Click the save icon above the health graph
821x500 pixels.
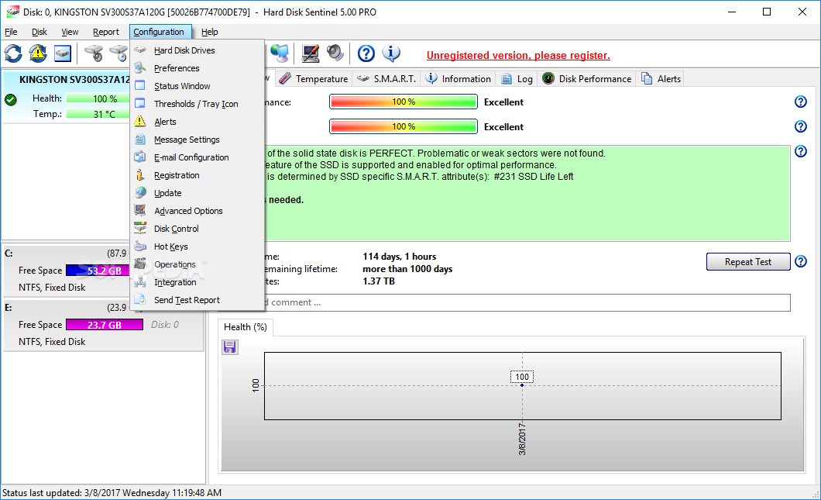(x=230, y=347)
